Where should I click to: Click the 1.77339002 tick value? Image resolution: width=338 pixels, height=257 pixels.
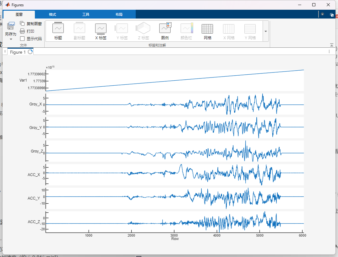tap(36, 74)
